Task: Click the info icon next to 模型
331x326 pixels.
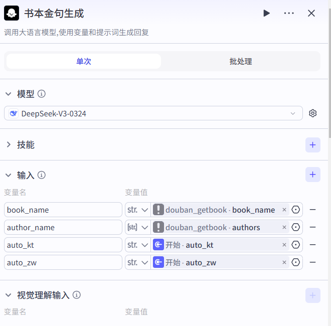Action: (42, 94)
